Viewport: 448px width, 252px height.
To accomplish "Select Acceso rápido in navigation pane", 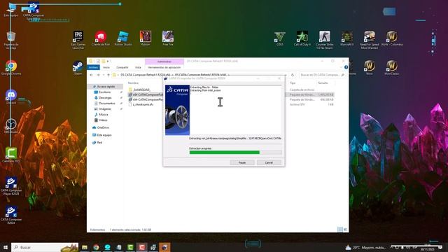I will 106,86.
